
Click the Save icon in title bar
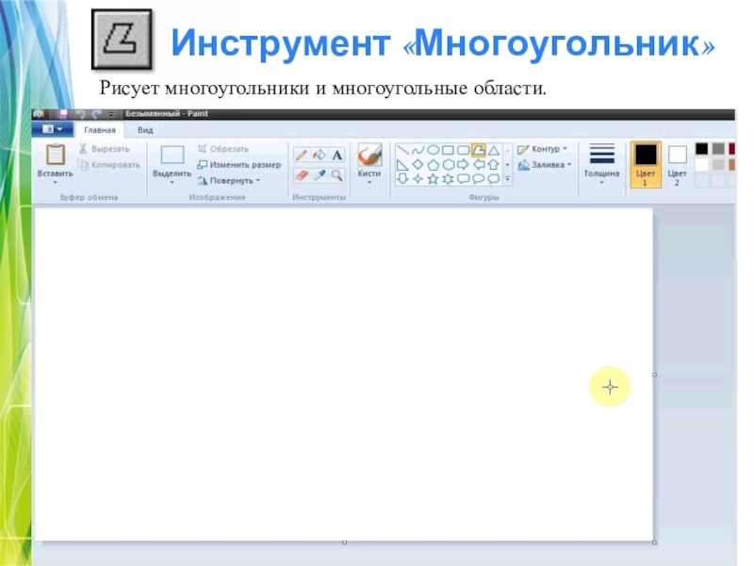pyautogui.click(x=63, y=114)
